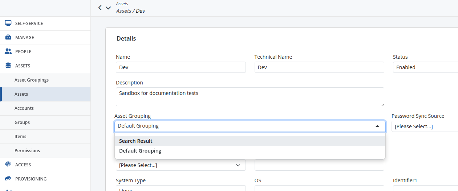
Task: Select the Assets submenu item
Action: pos(45,94)
